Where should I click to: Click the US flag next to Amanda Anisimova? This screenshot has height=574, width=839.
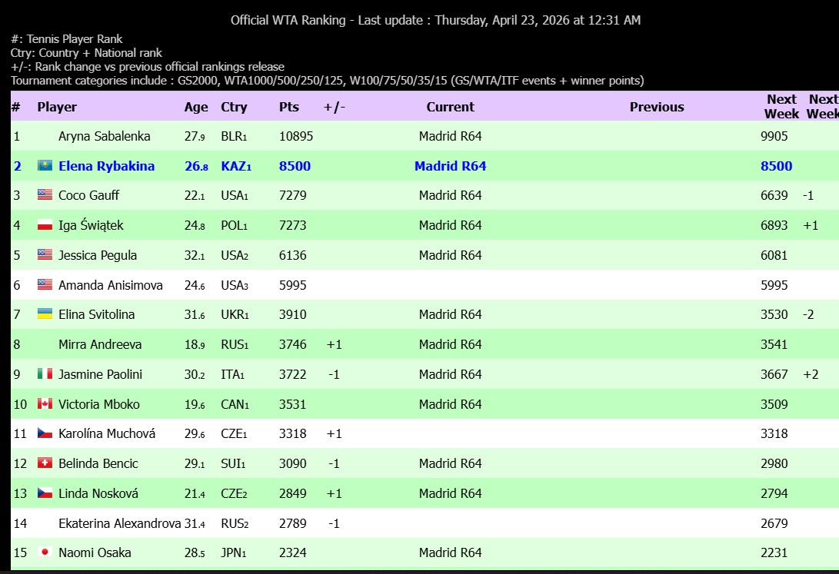pyautogui.click(x=45, y=284)
